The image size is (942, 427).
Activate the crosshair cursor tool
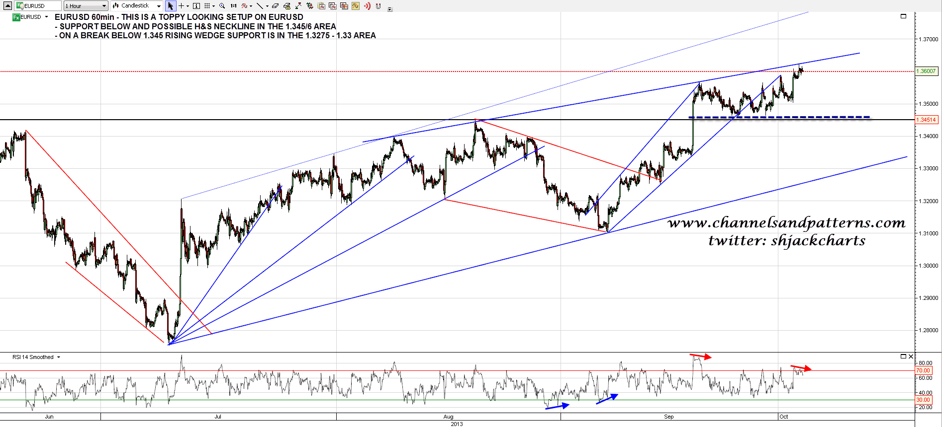point(182,6)
